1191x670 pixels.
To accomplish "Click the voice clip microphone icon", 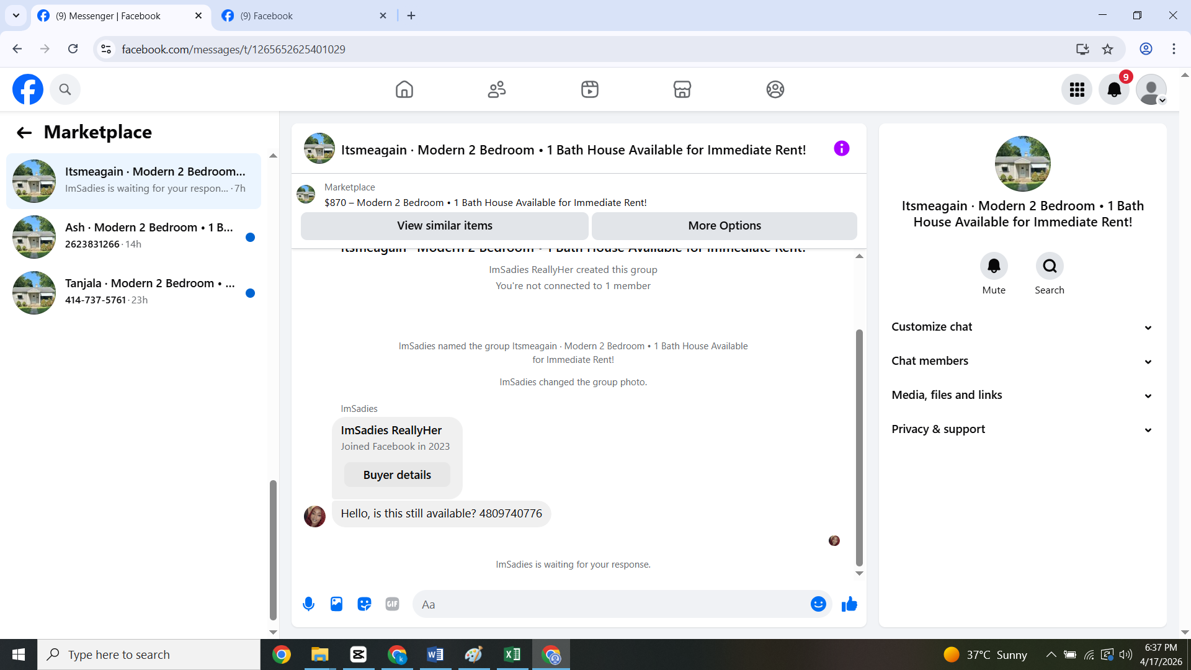I will (308, 604).
